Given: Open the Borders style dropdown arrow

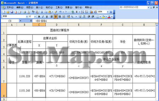Looking at the screenshot, I should (x=100, y=17).
